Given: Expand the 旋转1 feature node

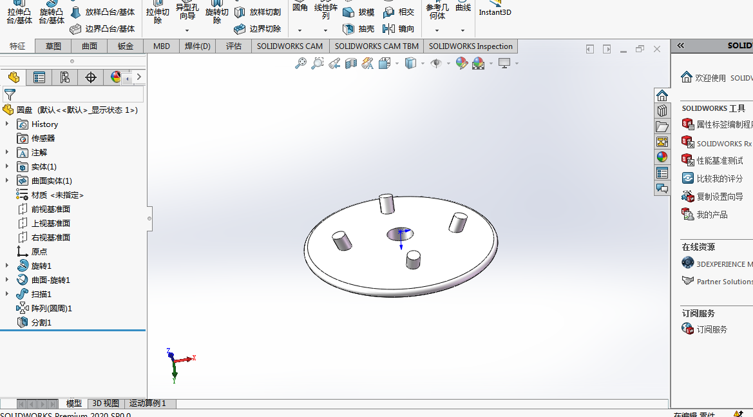Looking at the screenshot, I should click(6, 266).
